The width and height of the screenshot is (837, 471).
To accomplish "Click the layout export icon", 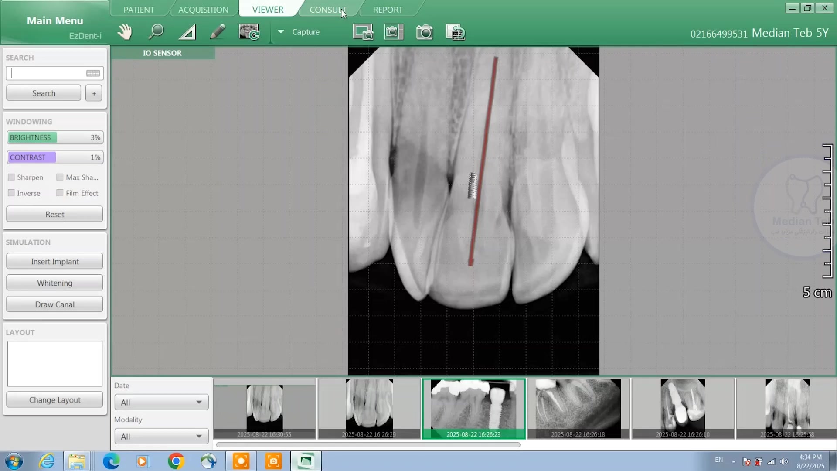I will coord(456,32).
